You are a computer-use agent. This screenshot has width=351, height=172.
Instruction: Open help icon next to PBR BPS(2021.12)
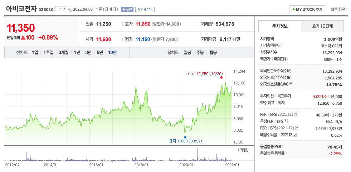[297, 128]
